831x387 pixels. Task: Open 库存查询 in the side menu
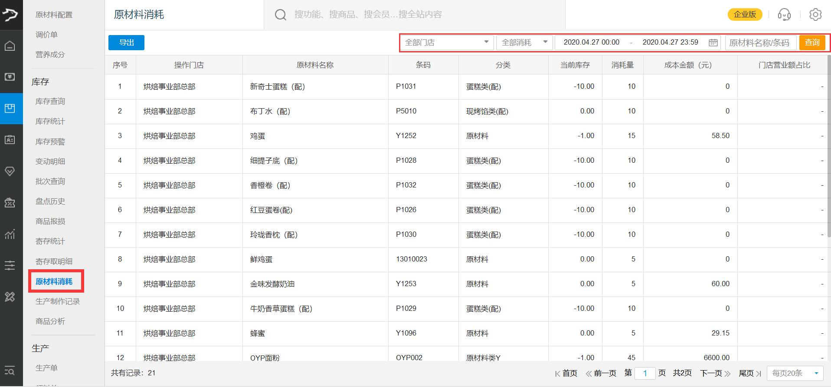[x=50, y=101]
